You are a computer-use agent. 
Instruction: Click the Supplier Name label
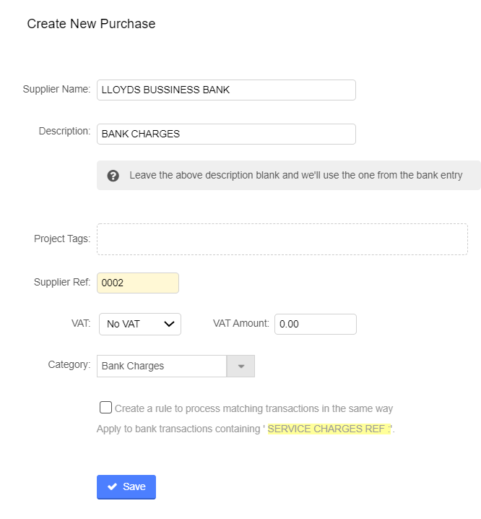point(56,89)
